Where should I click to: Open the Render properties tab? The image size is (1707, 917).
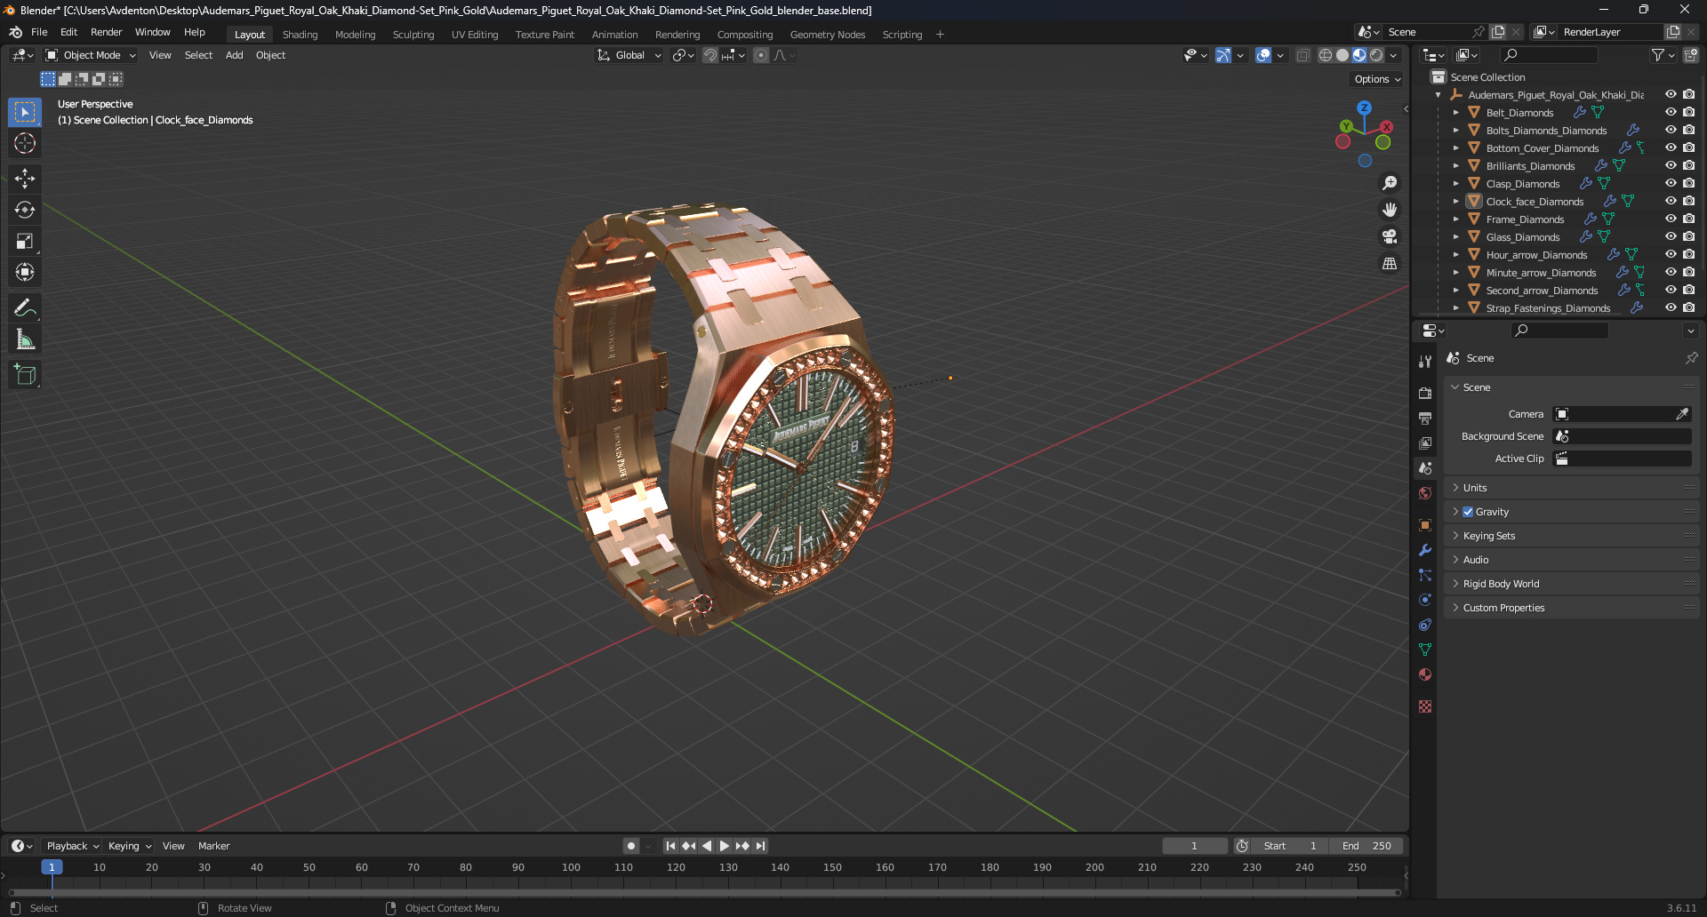click(1425, 393)
